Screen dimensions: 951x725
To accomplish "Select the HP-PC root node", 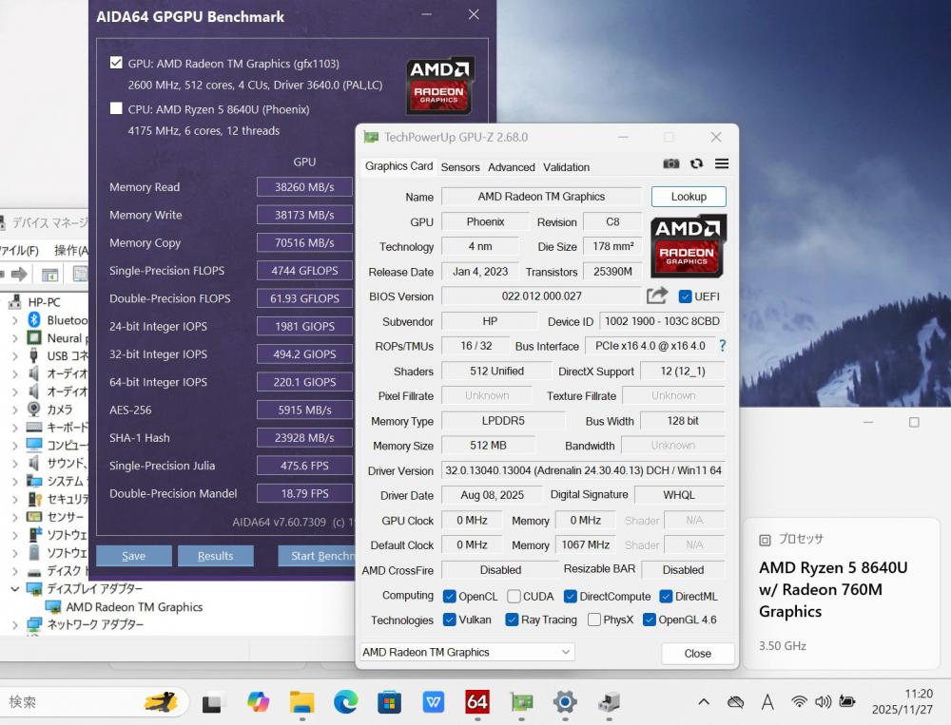I will tap(44, 302).
